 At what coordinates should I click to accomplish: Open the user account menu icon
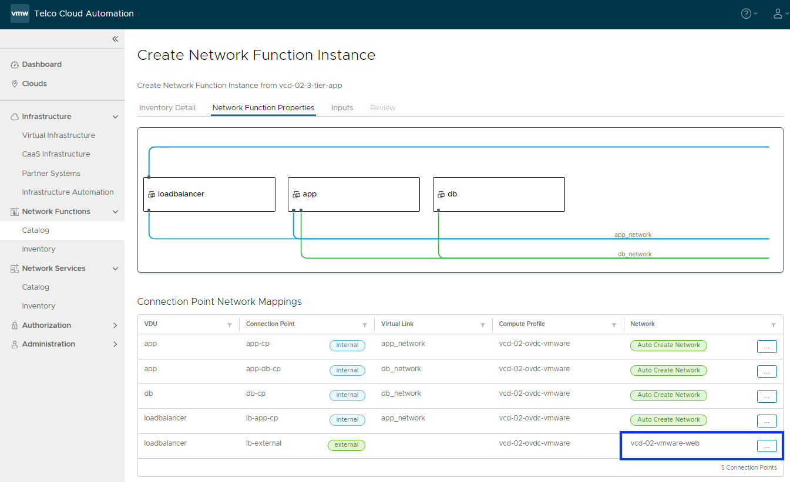(778, 13)
